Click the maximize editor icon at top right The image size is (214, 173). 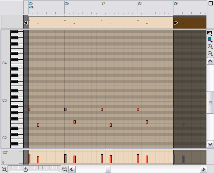coord(210,4)
